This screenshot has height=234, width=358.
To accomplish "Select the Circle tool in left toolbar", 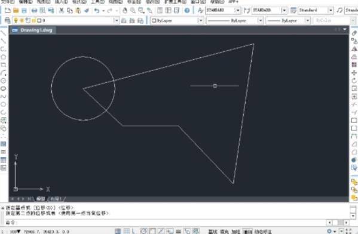I will 3,81.
